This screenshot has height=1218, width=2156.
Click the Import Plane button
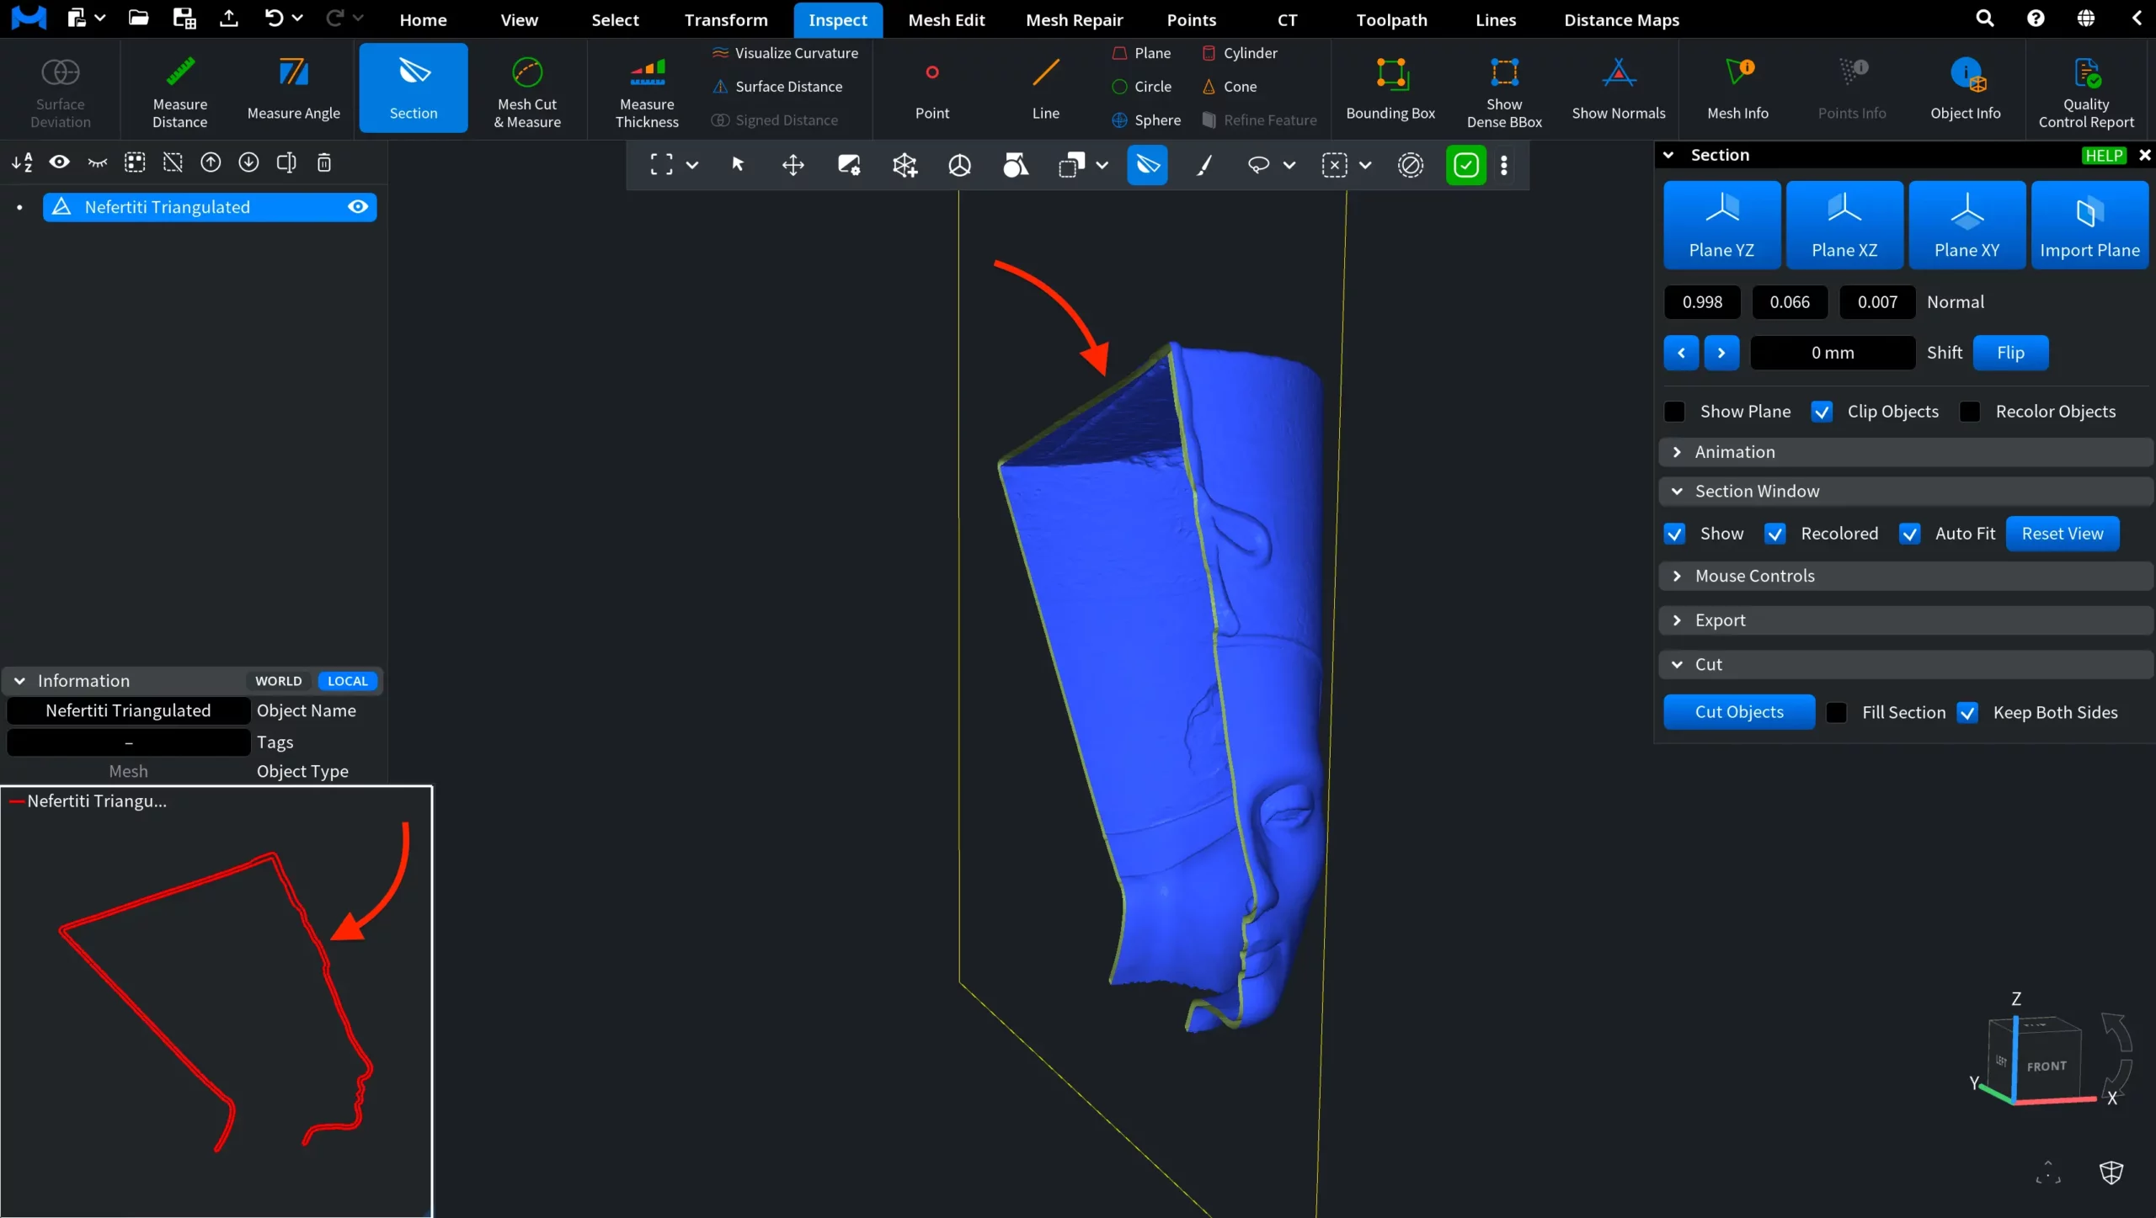pos(2090,225)
